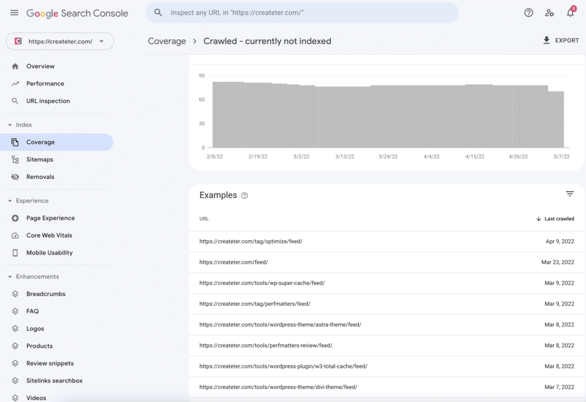Select the createter.com/feed/ URL row
The width and height of the screenshot is (586, 402).
(387, 262)
